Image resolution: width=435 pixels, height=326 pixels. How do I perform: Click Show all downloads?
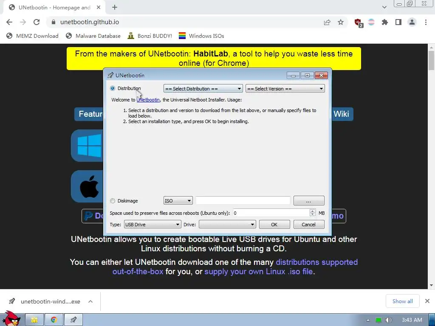pyautogui.click(x=403, y=301)
